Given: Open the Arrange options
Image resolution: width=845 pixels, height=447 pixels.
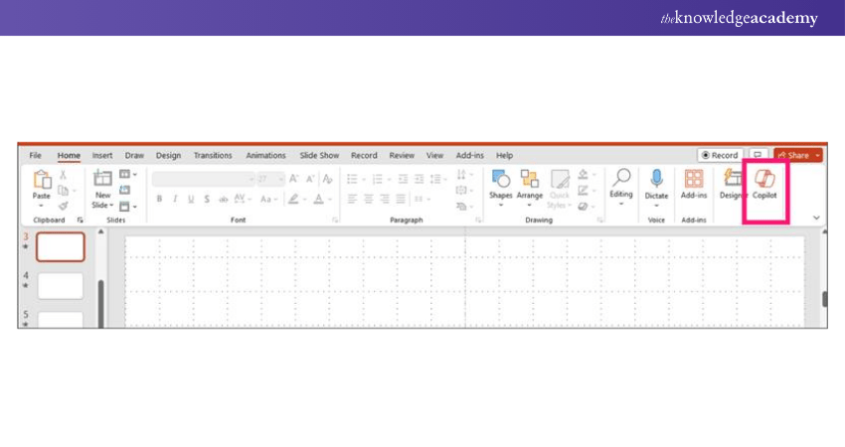Looking at the screenshot, I should tap(530, 183).
